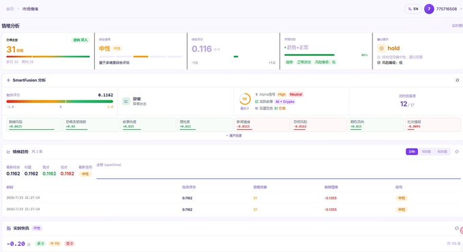This screenshot has height=252, width=463.
Task: Filter by green 多 0 tag
Action: tap(40, 243)
